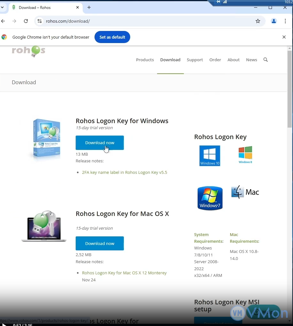
Task: Click scrollbar up arrow
Action: 289,48
